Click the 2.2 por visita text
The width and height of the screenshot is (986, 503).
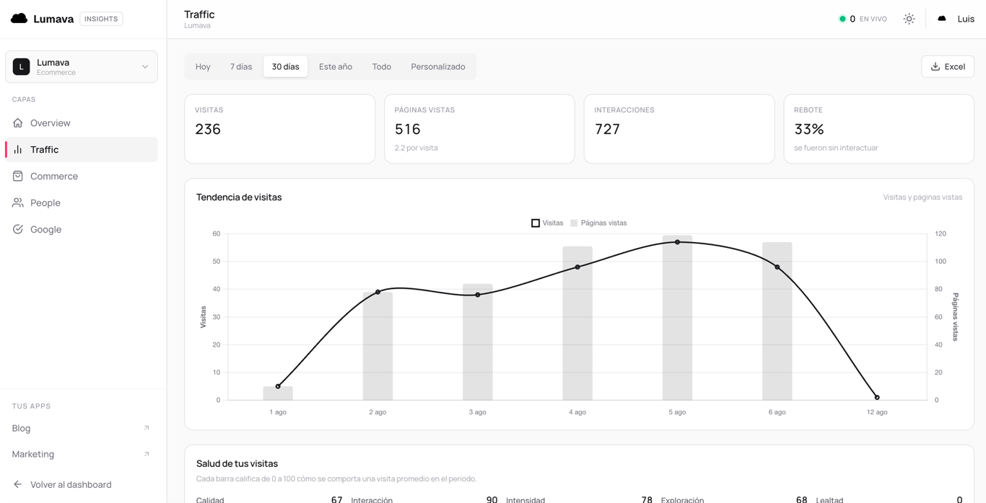[x=416, y=148]
